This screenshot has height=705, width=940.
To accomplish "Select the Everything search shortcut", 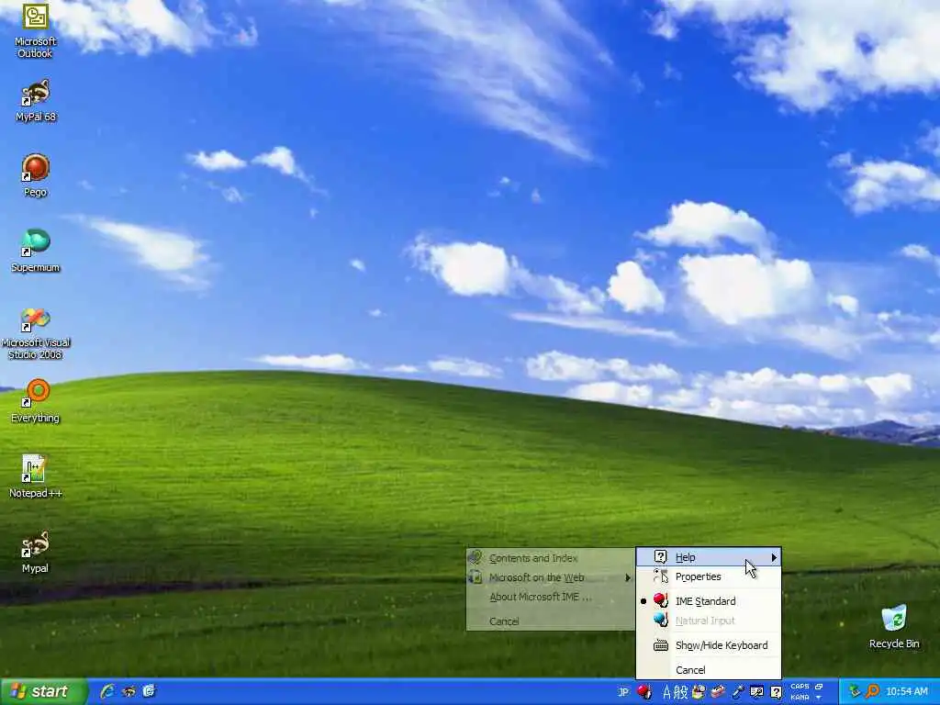I will [x=36, y=400].
